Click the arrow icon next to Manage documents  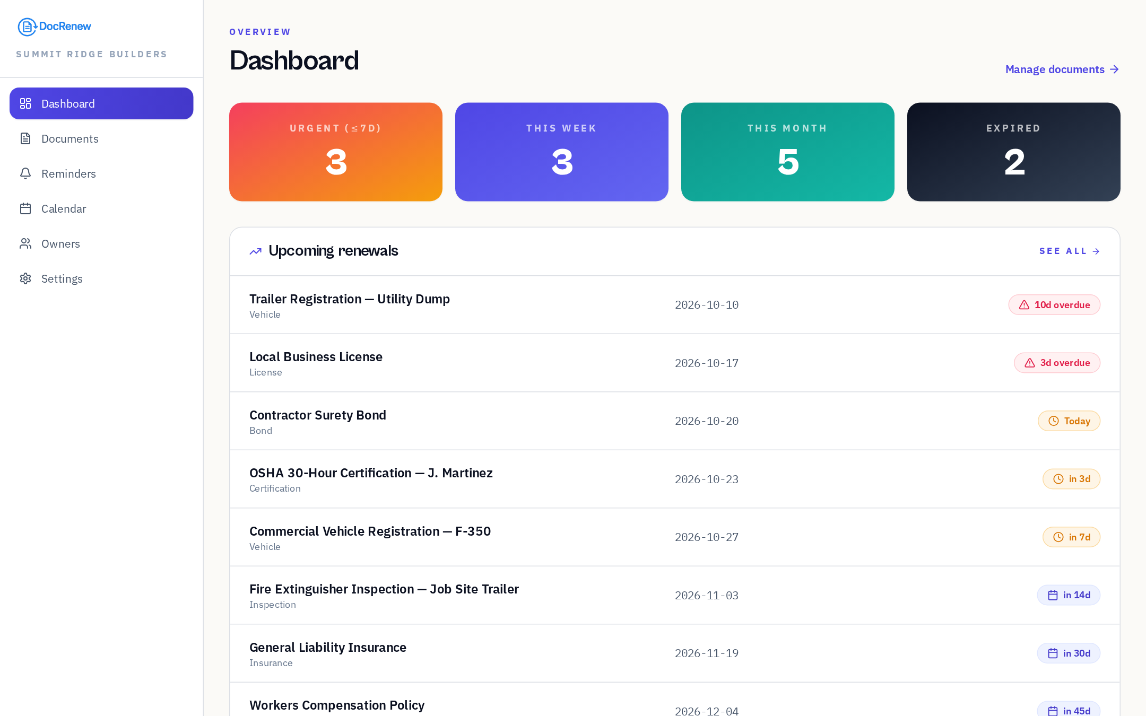click(1115, 69)
